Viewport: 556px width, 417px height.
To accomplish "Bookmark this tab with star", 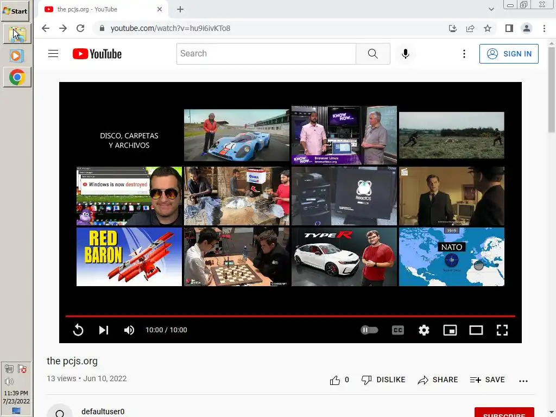I will click(x=488, y=28).
